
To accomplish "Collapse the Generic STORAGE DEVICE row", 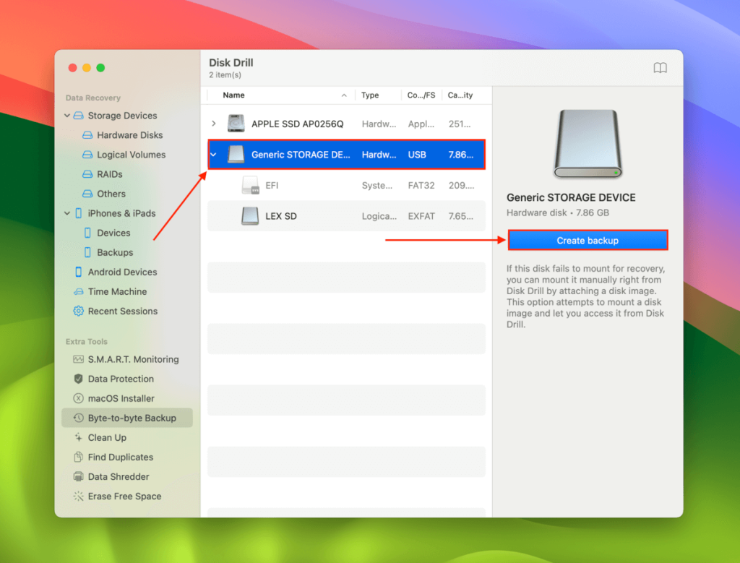I will click(212, 154).
